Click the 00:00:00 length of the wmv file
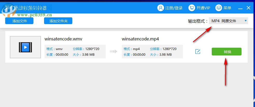The height and width of the screenshot is (107, 255). [x=62, y=55]
